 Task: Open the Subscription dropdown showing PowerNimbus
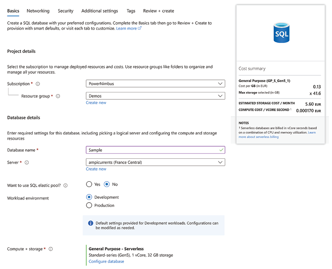(x=156, y=84)
